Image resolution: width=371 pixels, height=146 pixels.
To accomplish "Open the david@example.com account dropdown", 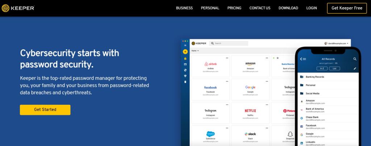I will click(x=337, y=43).
